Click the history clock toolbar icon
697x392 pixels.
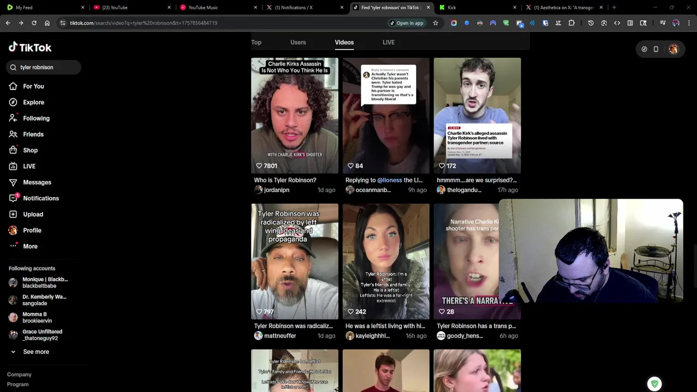(x=591, y=23)
